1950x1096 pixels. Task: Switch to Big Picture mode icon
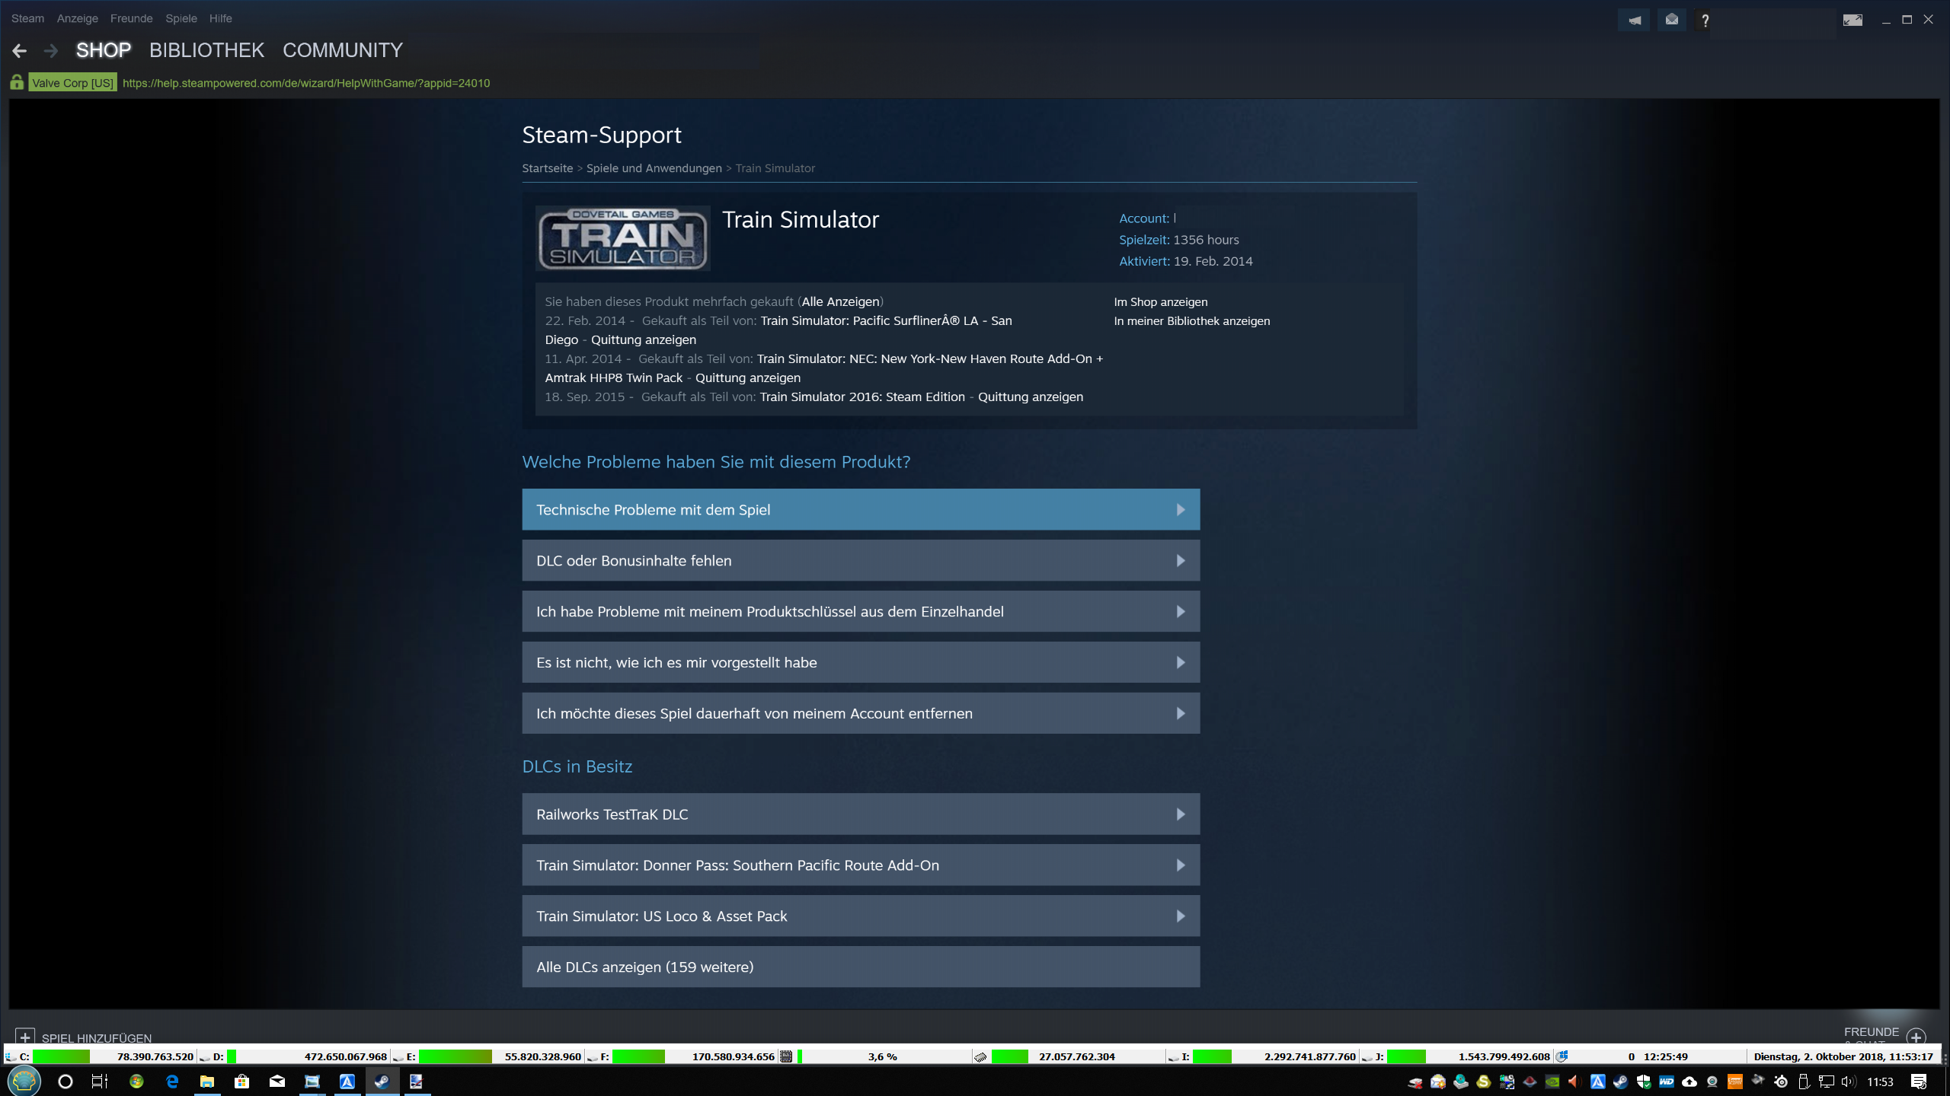click(x=1852, y=20)
